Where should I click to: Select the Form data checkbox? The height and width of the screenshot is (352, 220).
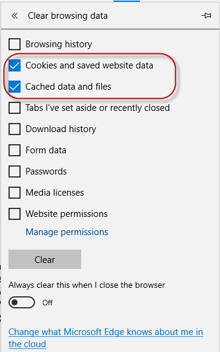point(15,150)
